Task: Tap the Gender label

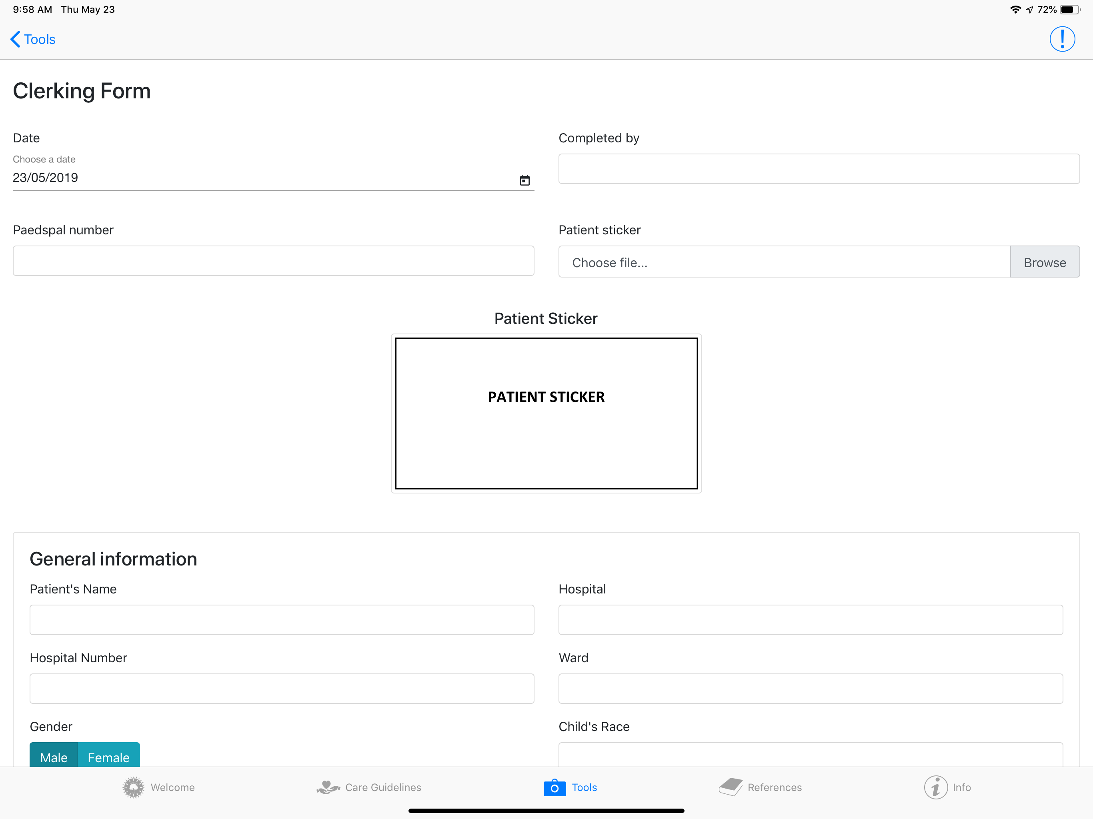Action: [x=51, y=727]
